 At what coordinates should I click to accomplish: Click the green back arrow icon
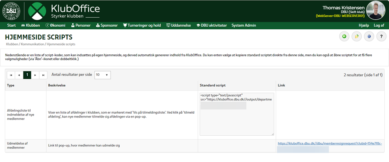[x=344, y=36]
